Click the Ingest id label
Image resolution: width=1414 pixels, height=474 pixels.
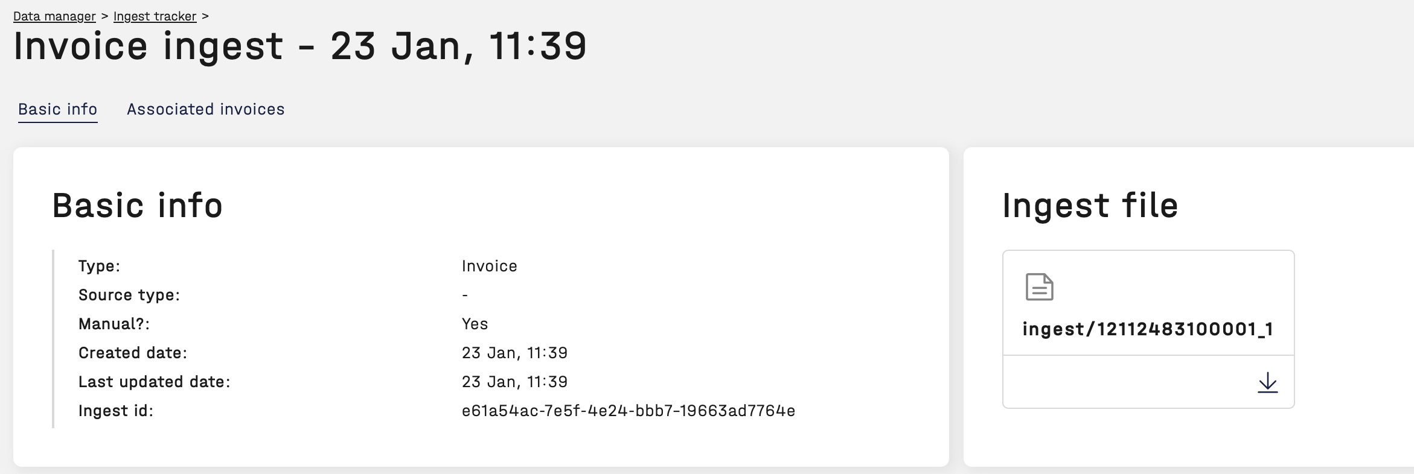(x=116, y=411)
